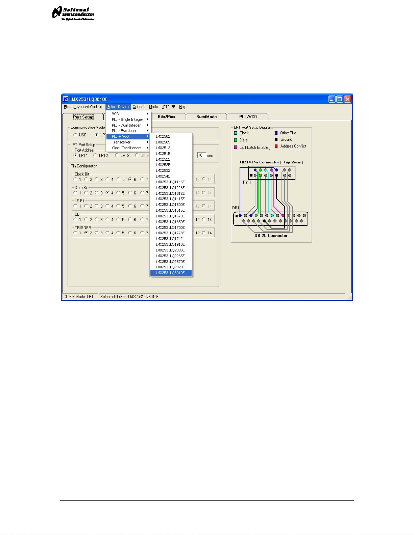Expand the PLL - Dual Integer submenu

tap(128, 125)
